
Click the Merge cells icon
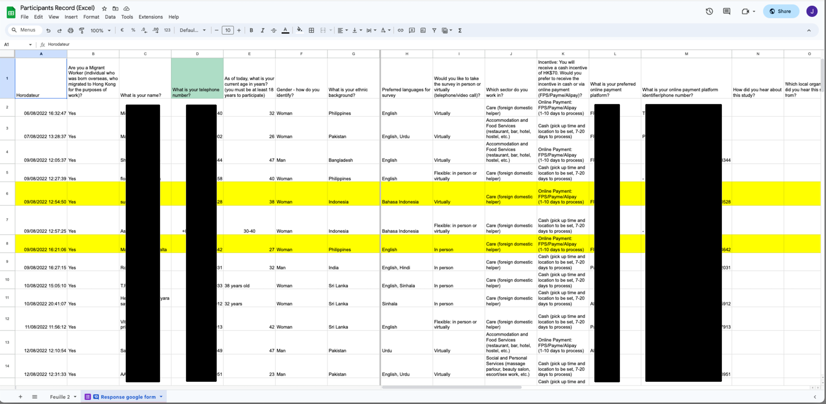click(323, 30)
